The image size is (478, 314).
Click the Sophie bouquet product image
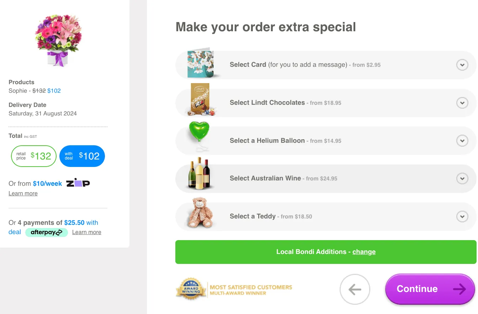coord(58,39)
